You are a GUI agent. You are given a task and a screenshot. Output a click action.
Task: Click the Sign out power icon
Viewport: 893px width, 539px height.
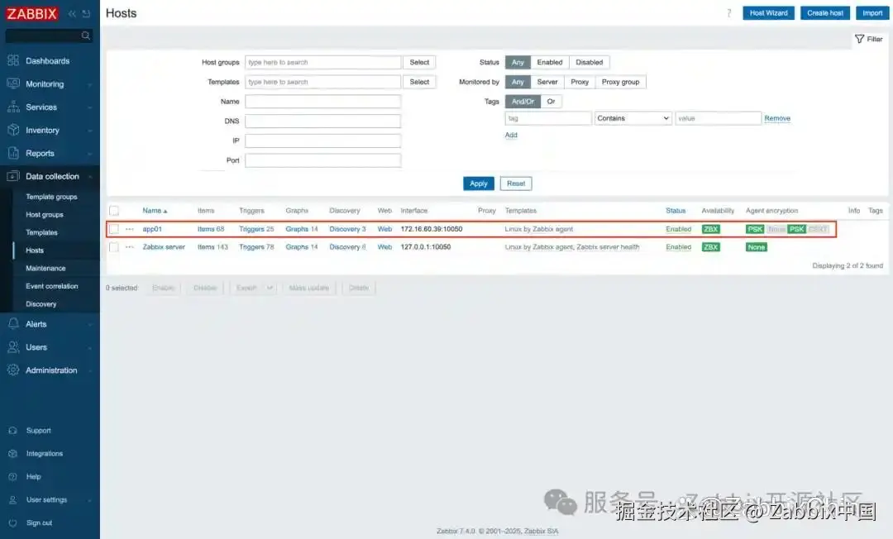tap(13, 523)
